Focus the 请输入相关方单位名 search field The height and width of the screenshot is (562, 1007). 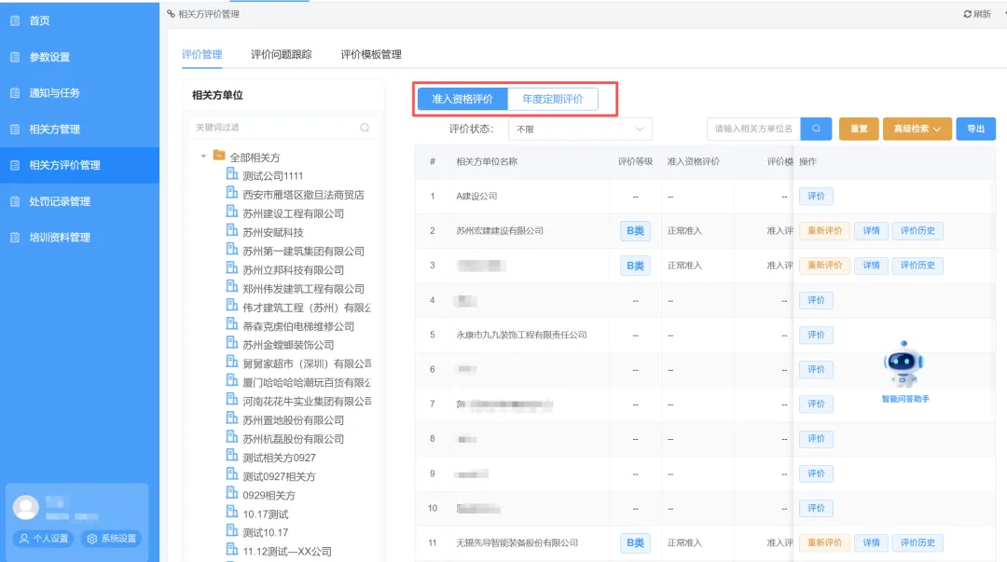(x=753, y=129)
